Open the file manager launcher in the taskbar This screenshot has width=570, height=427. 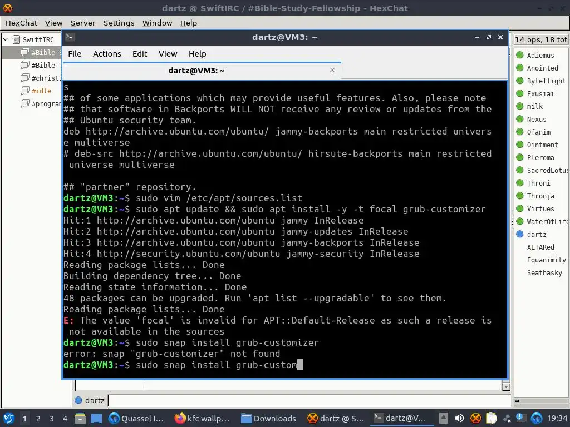(80, 418)
